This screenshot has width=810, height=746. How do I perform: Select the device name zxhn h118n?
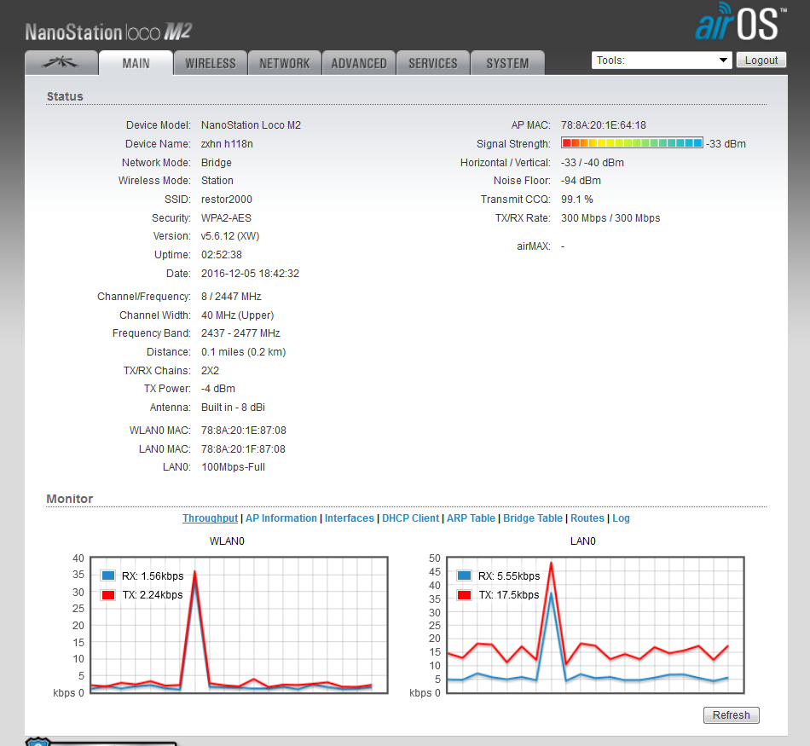227,143
